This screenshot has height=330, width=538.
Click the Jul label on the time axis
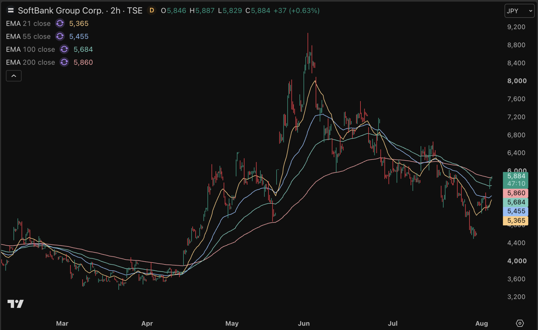(393, 323)
